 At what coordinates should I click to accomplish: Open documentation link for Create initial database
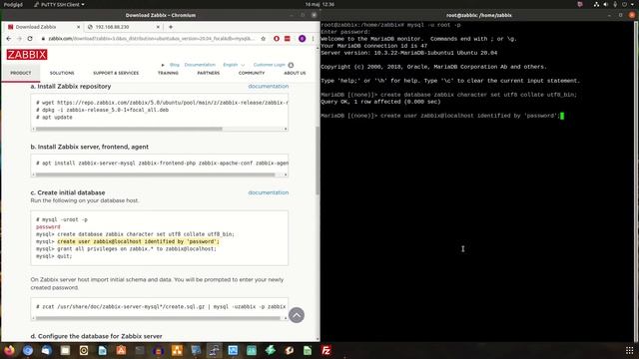(269, 192)
